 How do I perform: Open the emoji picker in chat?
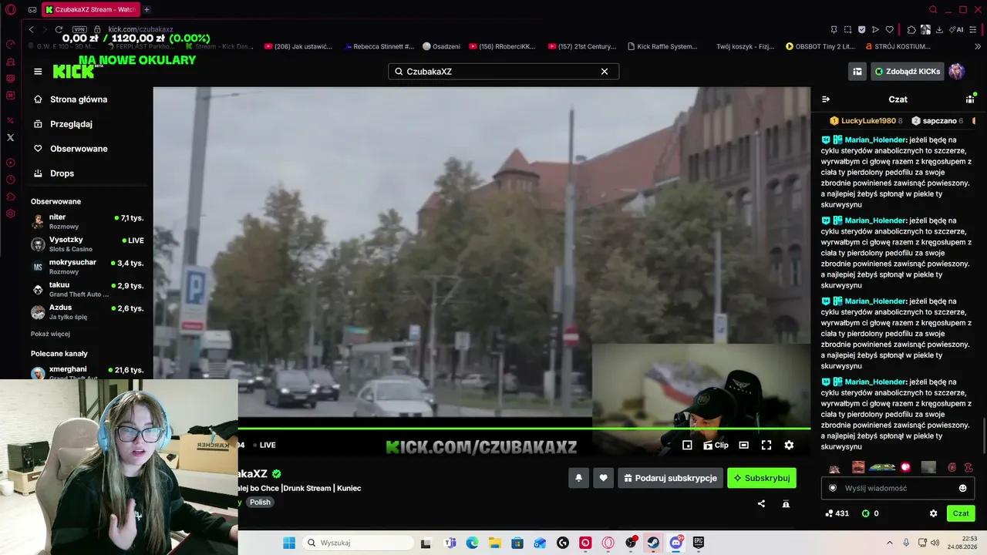point(962,488)
